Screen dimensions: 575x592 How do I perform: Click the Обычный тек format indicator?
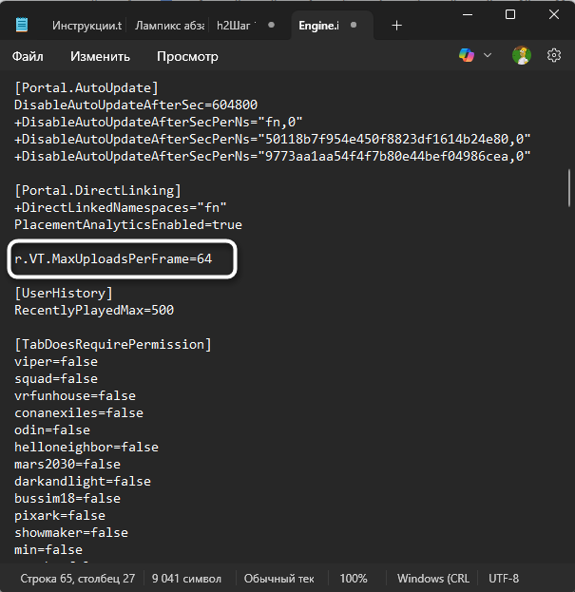(x=278, y=579)
